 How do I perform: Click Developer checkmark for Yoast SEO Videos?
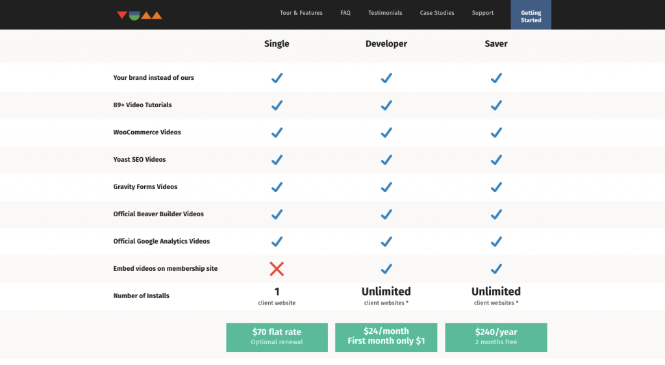click(386, 160)
